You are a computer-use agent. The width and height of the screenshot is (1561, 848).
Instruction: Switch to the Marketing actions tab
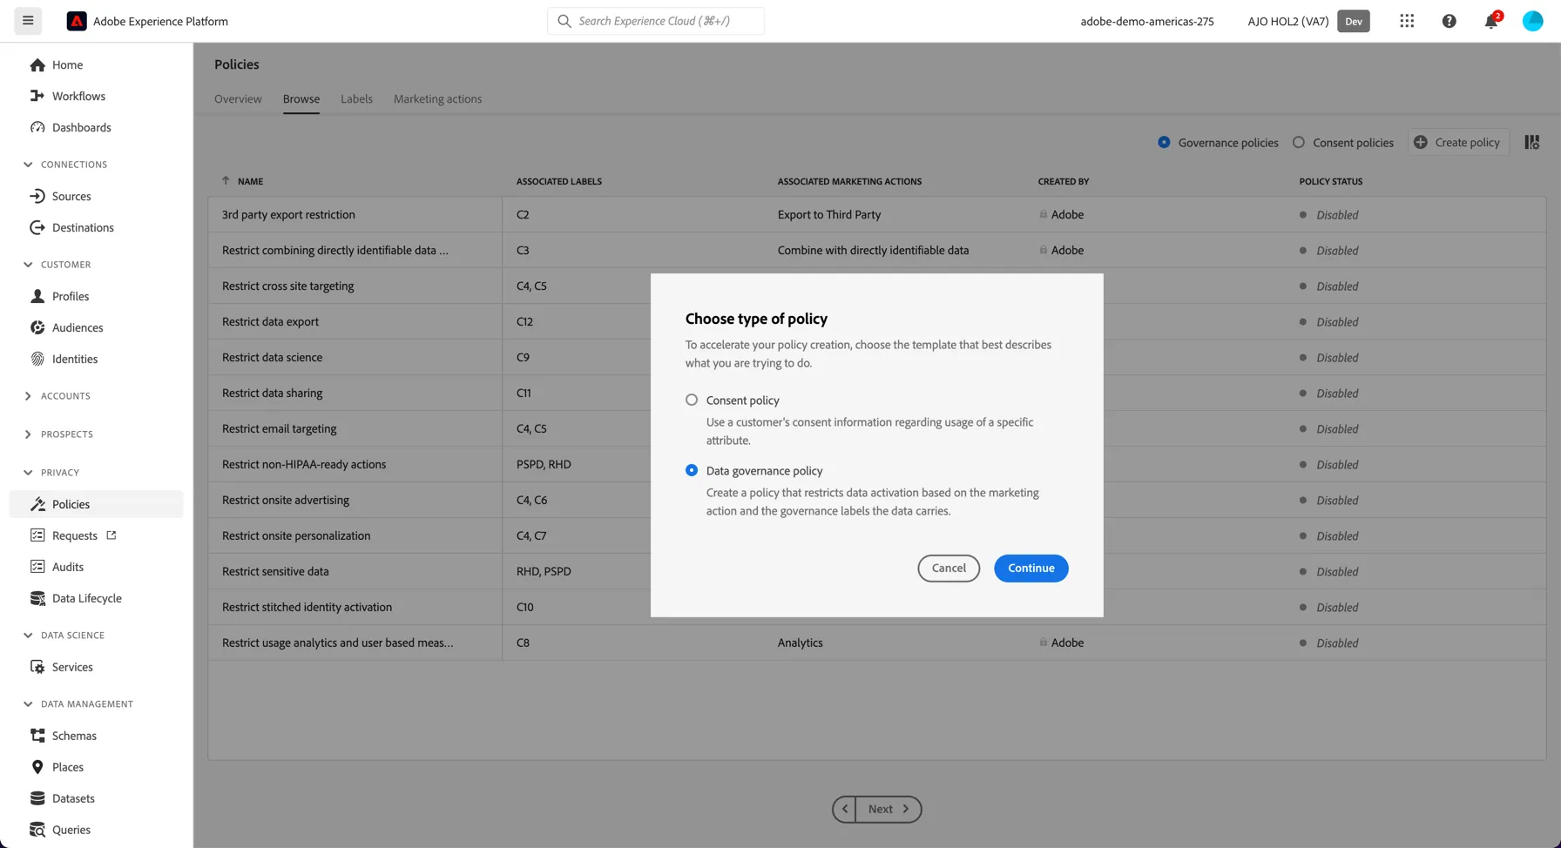coord(437,99)
